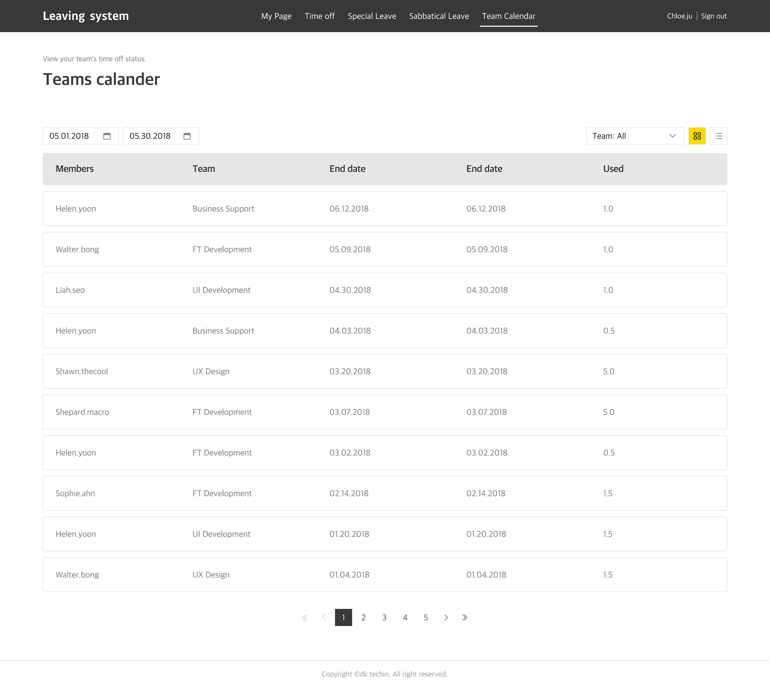Go to next page arrow

click(x=446, y=617)
